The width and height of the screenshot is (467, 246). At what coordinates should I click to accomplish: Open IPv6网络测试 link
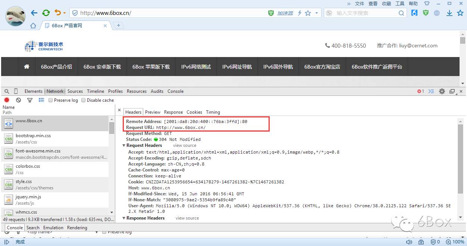click(x=196, y=67)
